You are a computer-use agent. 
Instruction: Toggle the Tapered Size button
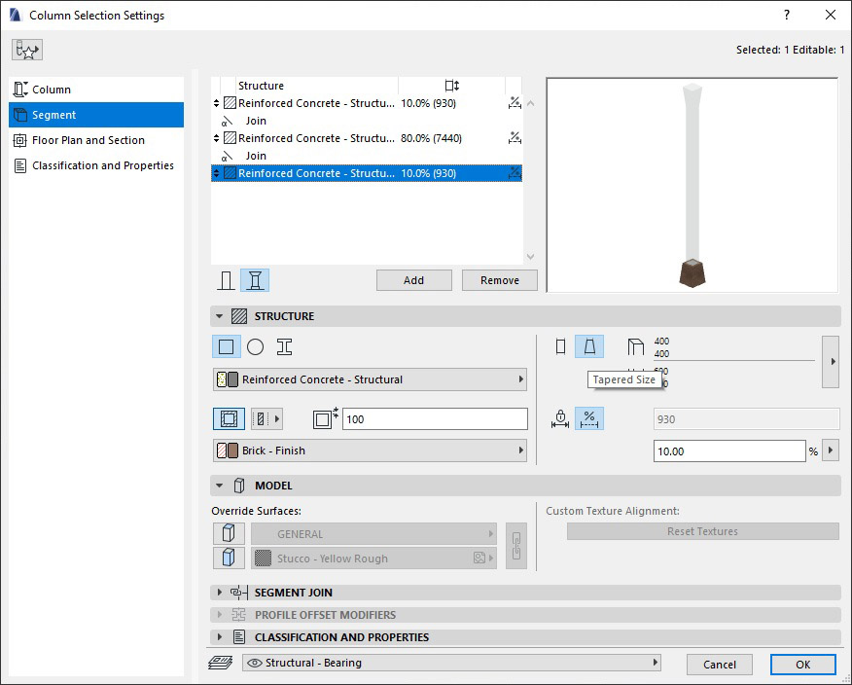(x=589, y=346)
